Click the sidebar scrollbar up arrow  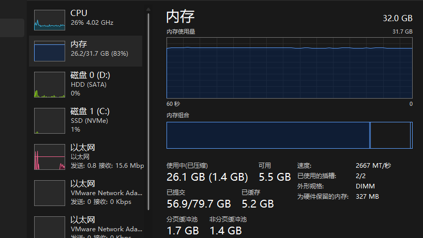[x=148, y=9]
